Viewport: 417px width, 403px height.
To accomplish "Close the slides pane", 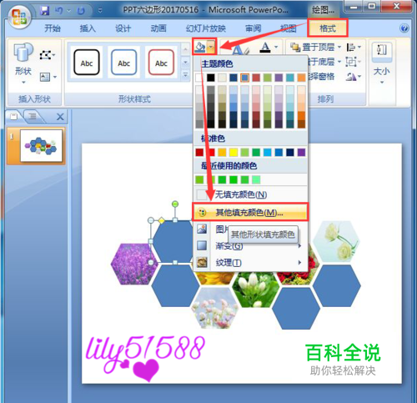I will pyautogui.click(x=60, y=117).
